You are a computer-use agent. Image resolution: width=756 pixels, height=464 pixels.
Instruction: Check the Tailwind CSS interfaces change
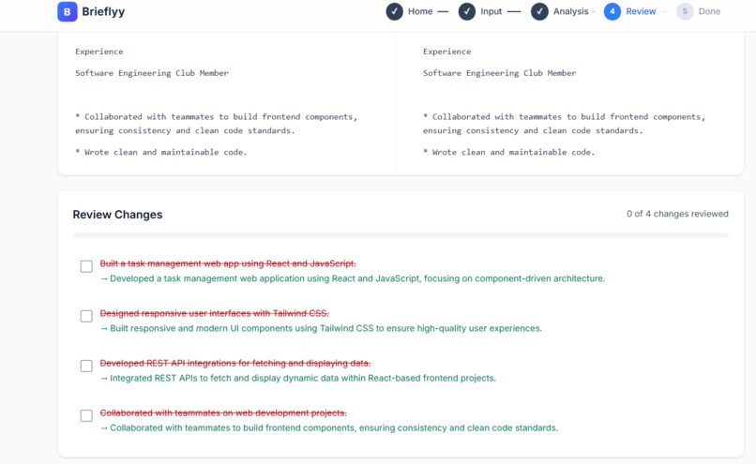[86, 316]
